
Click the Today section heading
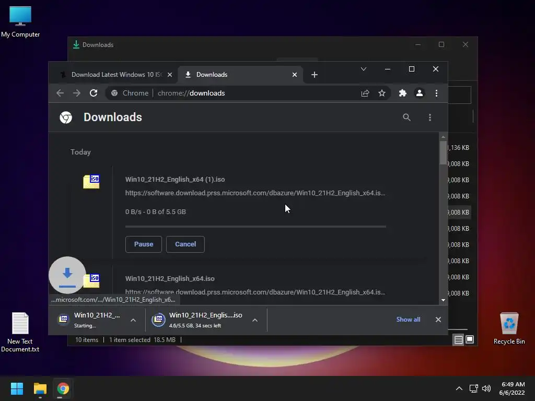pos(80,152)
